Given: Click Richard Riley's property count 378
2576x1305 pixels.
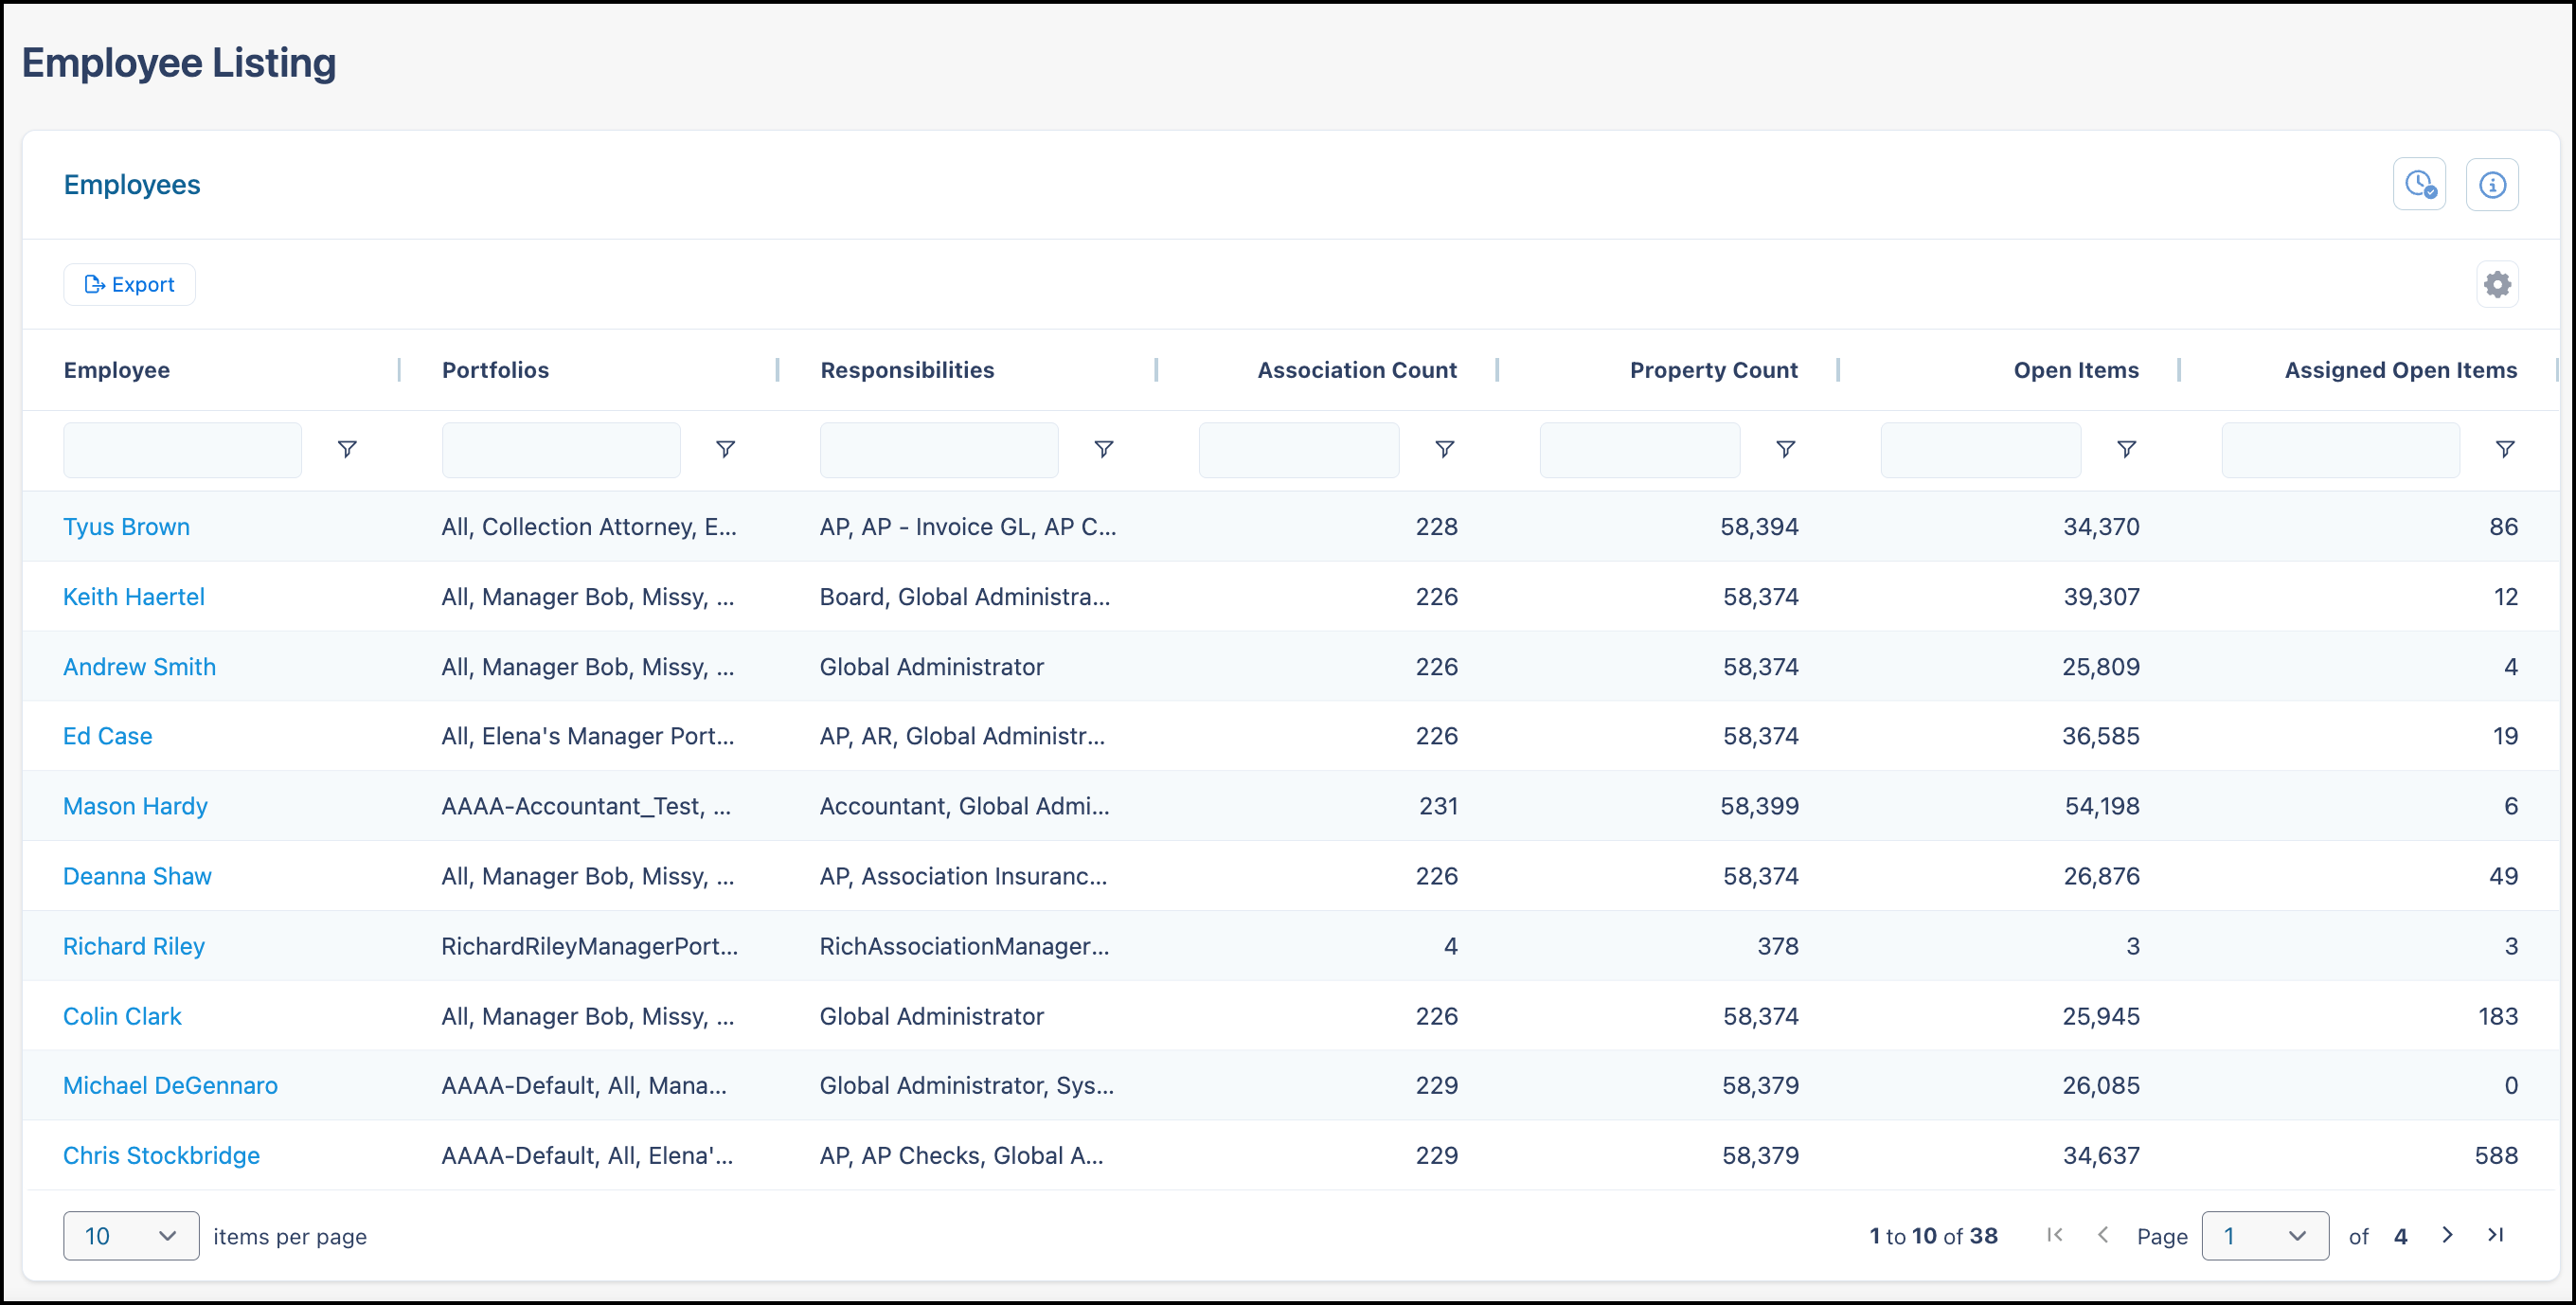Looking at the screenshot, I should [1778, 946].
